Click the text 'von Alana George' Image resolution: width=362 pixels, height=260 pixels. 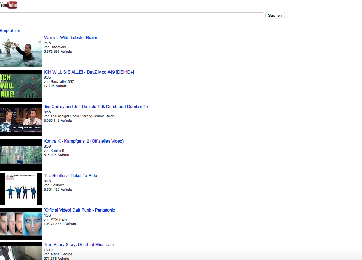[x=58, y=254]
